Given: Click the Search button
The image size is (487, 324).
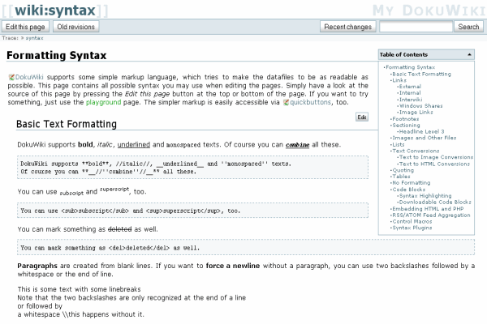Looking at the screenshot, I should click(468, 27).
